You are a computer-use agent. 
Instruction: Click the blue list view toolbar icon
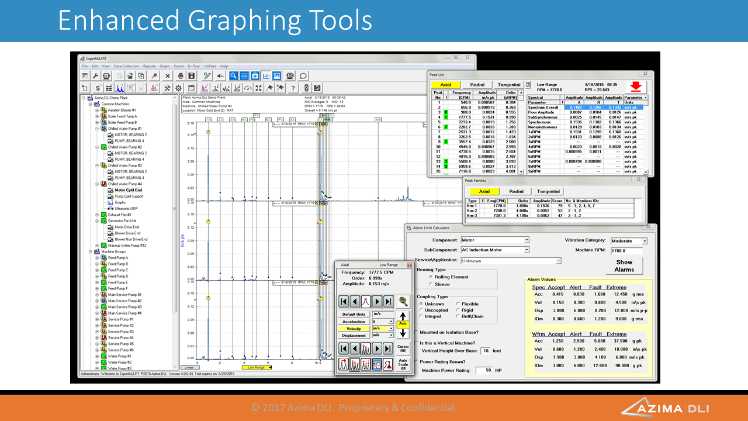coord(244,75)
